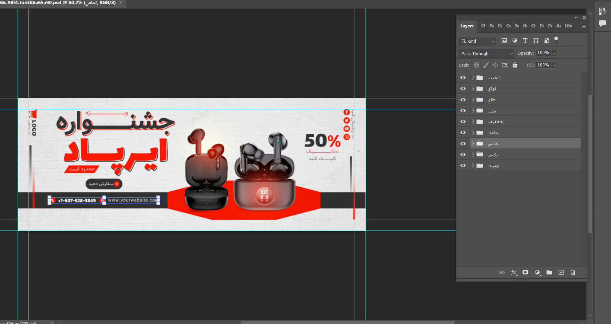Image resolution: width=611 pixels, height=324 pixels.
Task: Open the Pass Through blend mode dropdown
Action: (x=487, y=53)
